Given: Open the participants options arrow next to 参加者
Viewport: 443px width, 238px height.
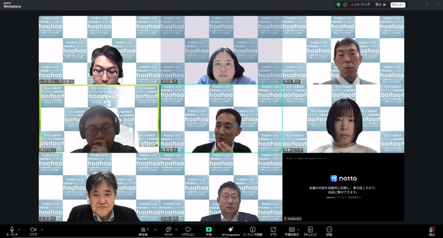Looking at the screenshot, I should [x=155, y=229].
